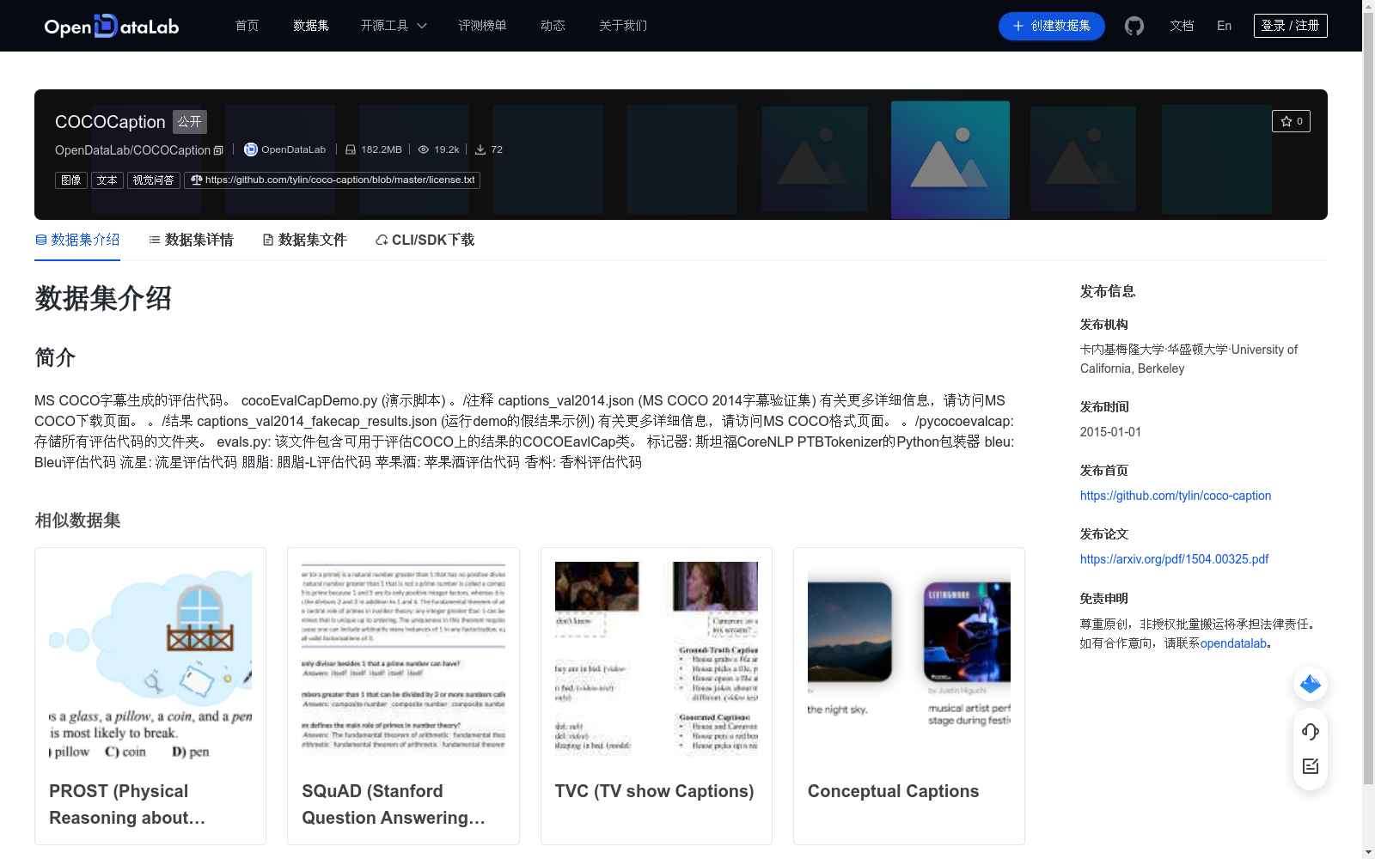Image resolution: width=1375 pixels, height=859 pixels.
Task: Star the COCOCaption dataset
Action: [x=1291, y=121]
